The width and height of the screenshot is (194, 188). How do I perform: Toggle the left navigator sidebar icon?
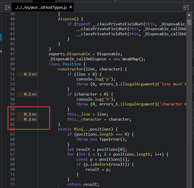[x=7, y=7]
